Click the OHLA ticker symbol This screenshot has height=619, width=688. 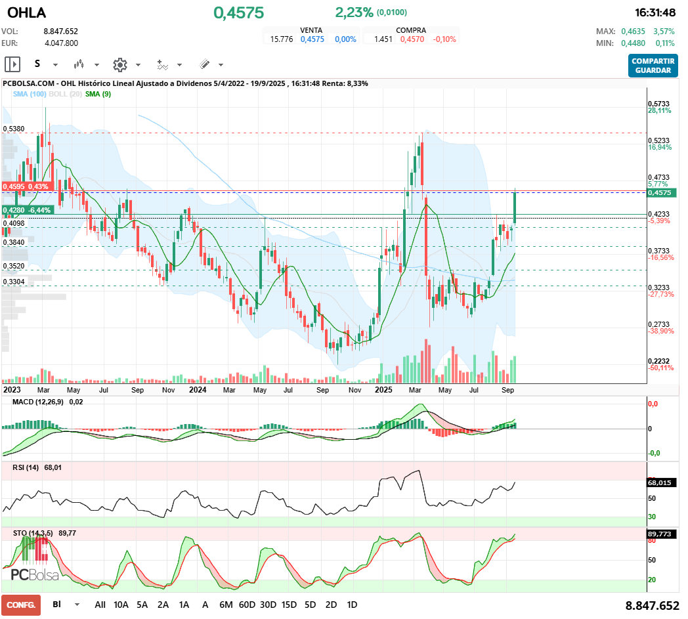tap(27, 12)
